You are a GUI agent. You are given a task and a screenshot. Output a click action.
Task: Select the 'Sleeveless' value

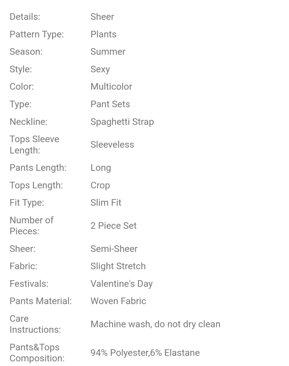pyautogui.click(x=112, y=144)
